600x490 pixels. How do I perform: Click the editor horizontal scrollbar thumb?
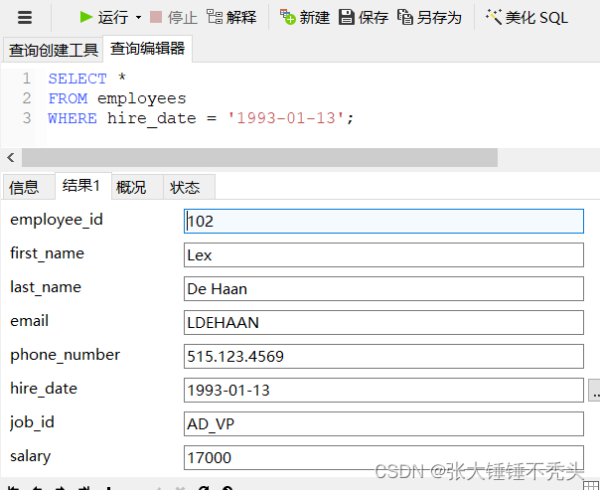click(259, 157)
